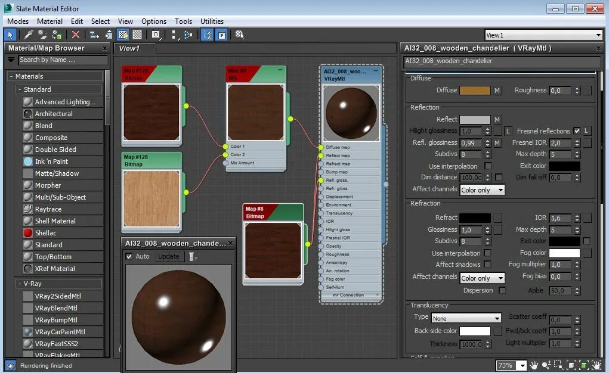The height and width of the screenshot is (373, 609).
Task: Enable Reflection Use interpolation checkbox
Action: point(488,166)
